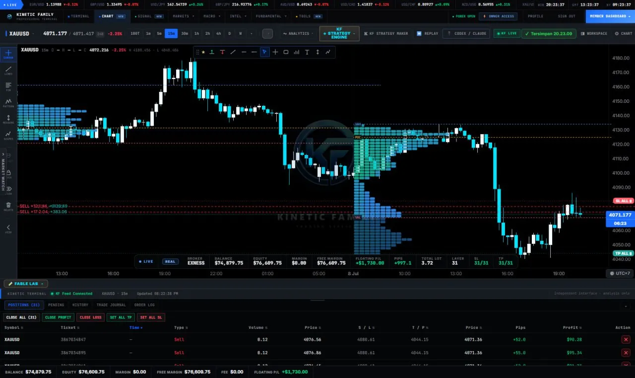Open the Signal tab

coord(149,16)
